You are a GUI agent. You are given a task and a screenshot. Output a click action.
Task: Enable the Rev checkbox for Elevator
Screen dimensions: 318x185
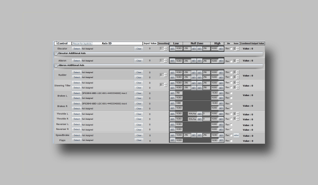click(x=231, y=49)
